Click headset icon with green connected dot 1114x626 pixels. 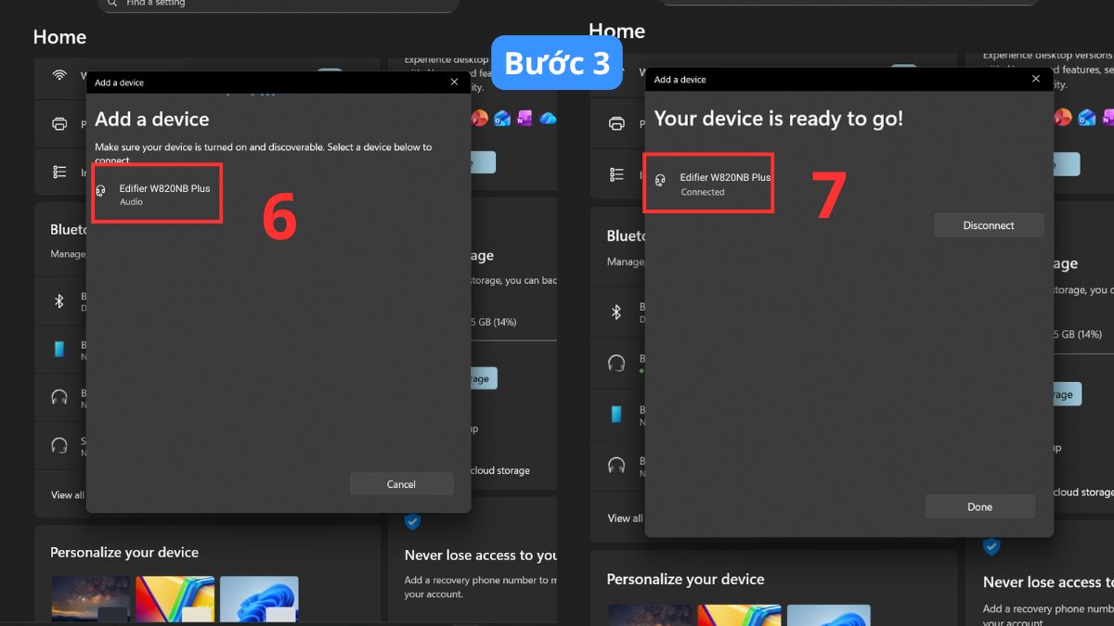coord(616,363)
